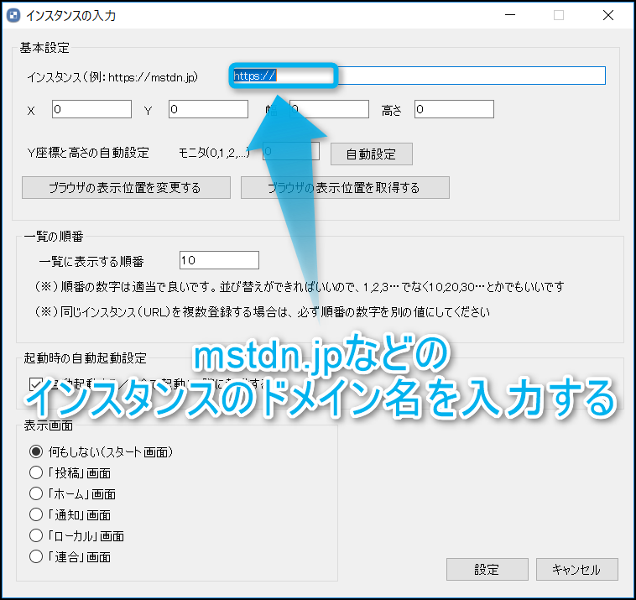Select the 何もしない(スタート画面) radio option
636x600 pixels.
point(36,451)
